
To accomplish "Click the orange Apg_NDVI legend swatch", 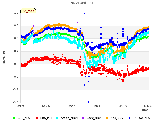I will [107, 118].
